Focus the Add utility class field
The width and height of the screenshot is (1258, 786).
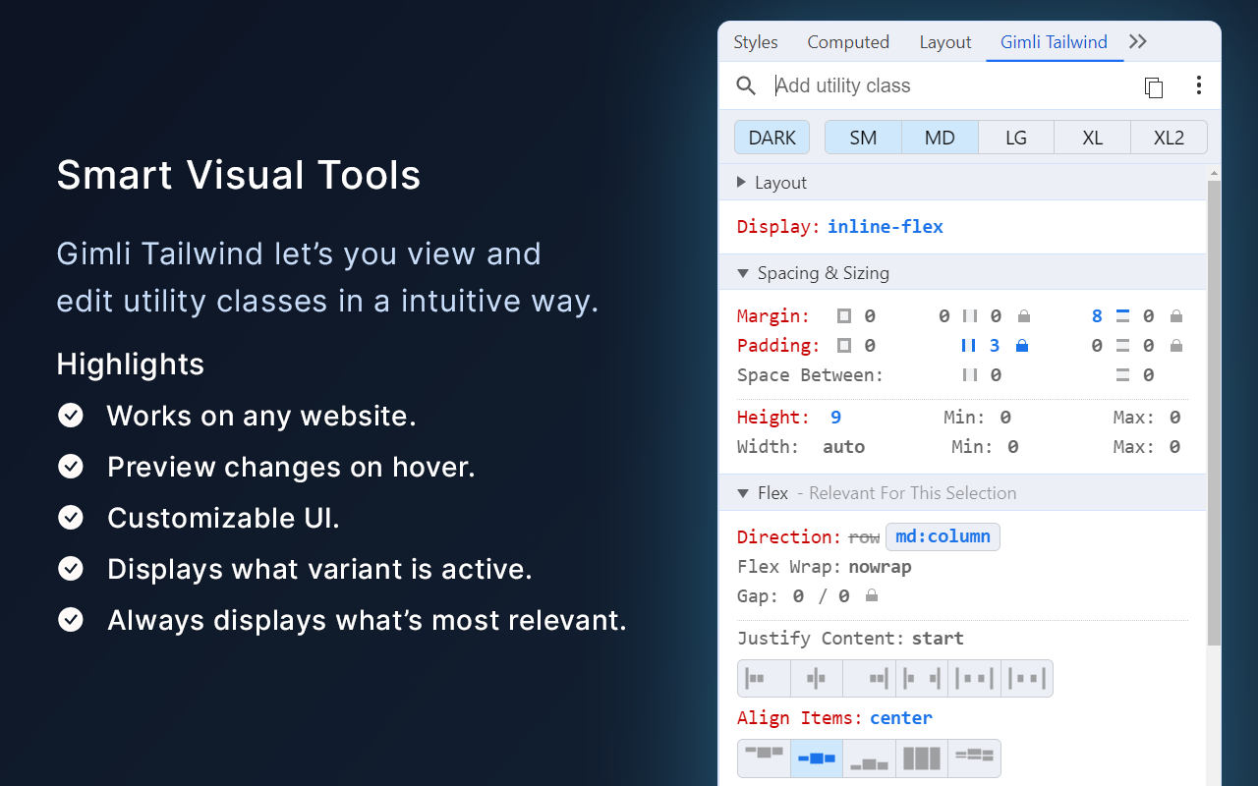point(948,86)
